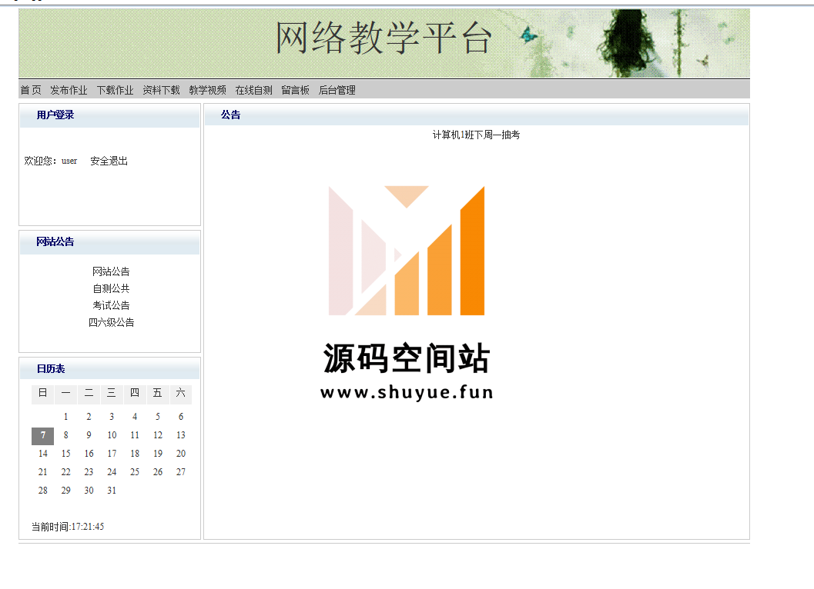Select day 6 in the calendar

[x=181, y=416]
